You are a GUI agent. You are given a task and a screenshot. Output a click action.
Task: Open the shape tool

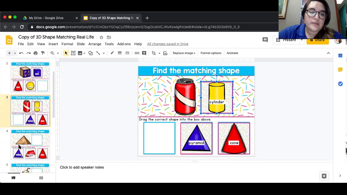[x=91, y=53]
